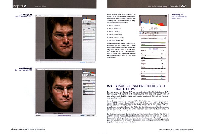Viewport: 203px width, 134px height.
Task: Select the Zoom tool in the Luminanz -100 screenshot
Action: 36,16
